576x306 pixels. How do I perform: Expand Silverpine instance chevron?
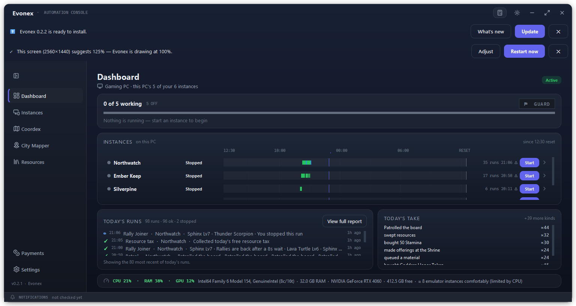[x=544, y=189]
